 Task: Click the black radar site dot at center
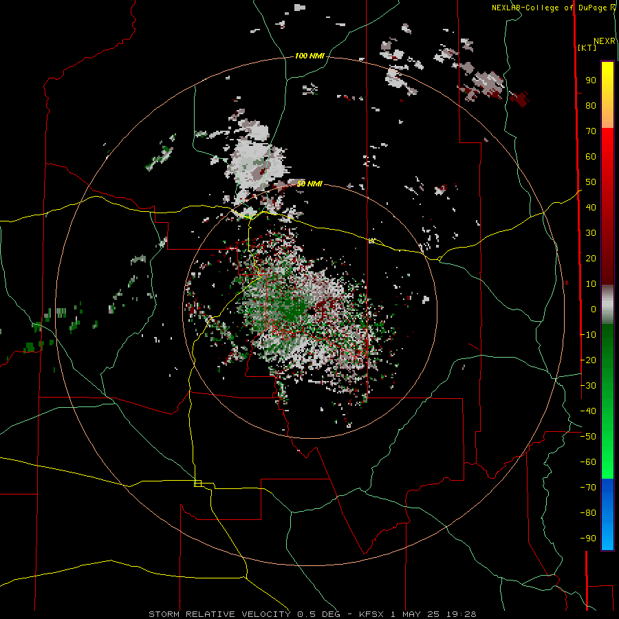pyautogui.click(x=311, y=312)
